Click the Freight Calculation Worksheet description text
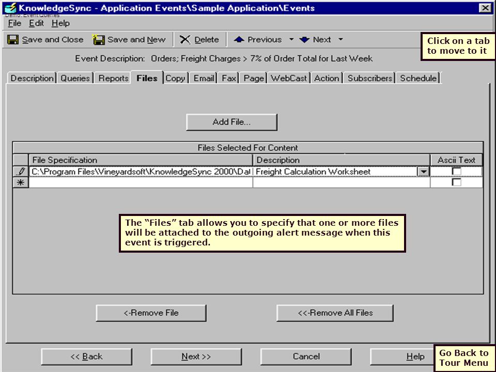496x372 pixels. tap(313, 172)
